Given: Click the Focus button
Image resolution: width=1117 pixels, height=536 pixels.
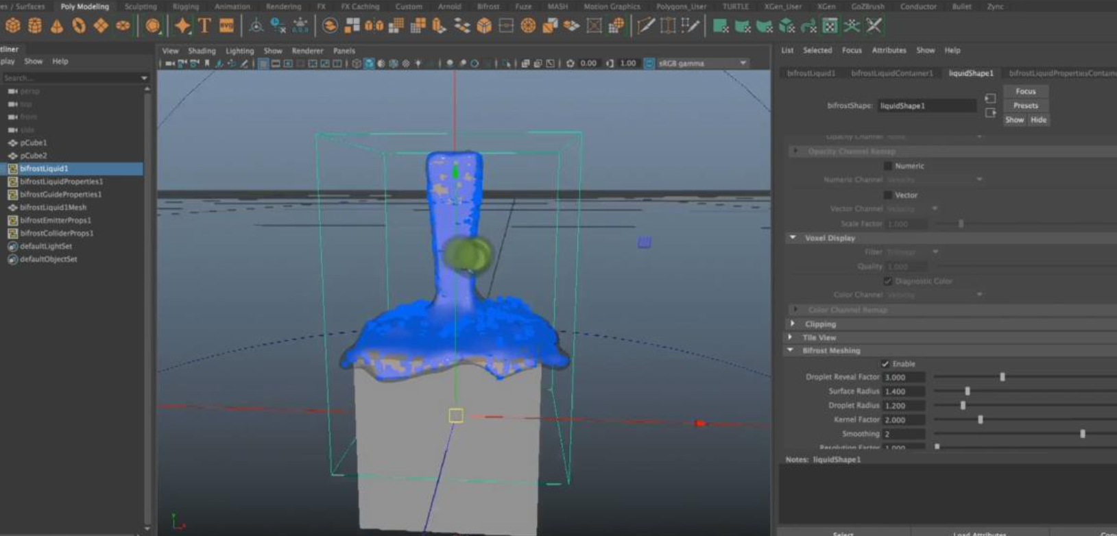Looking at the screenshot, I should pyautogui.click(x=1025, y=91).
